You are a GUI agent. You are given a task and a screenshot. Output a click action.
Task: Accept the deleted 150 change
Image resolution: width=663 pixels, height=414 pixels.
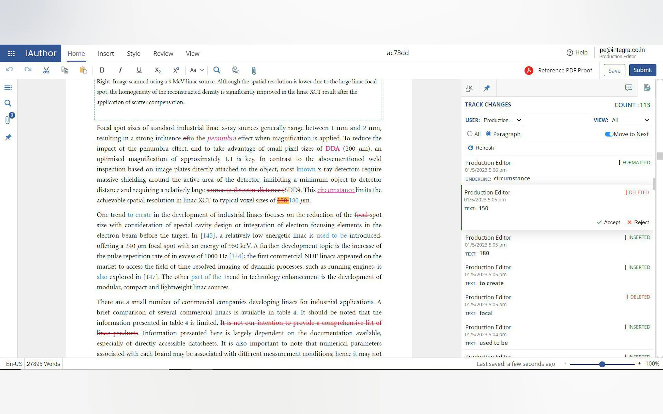tap(608, 222)
